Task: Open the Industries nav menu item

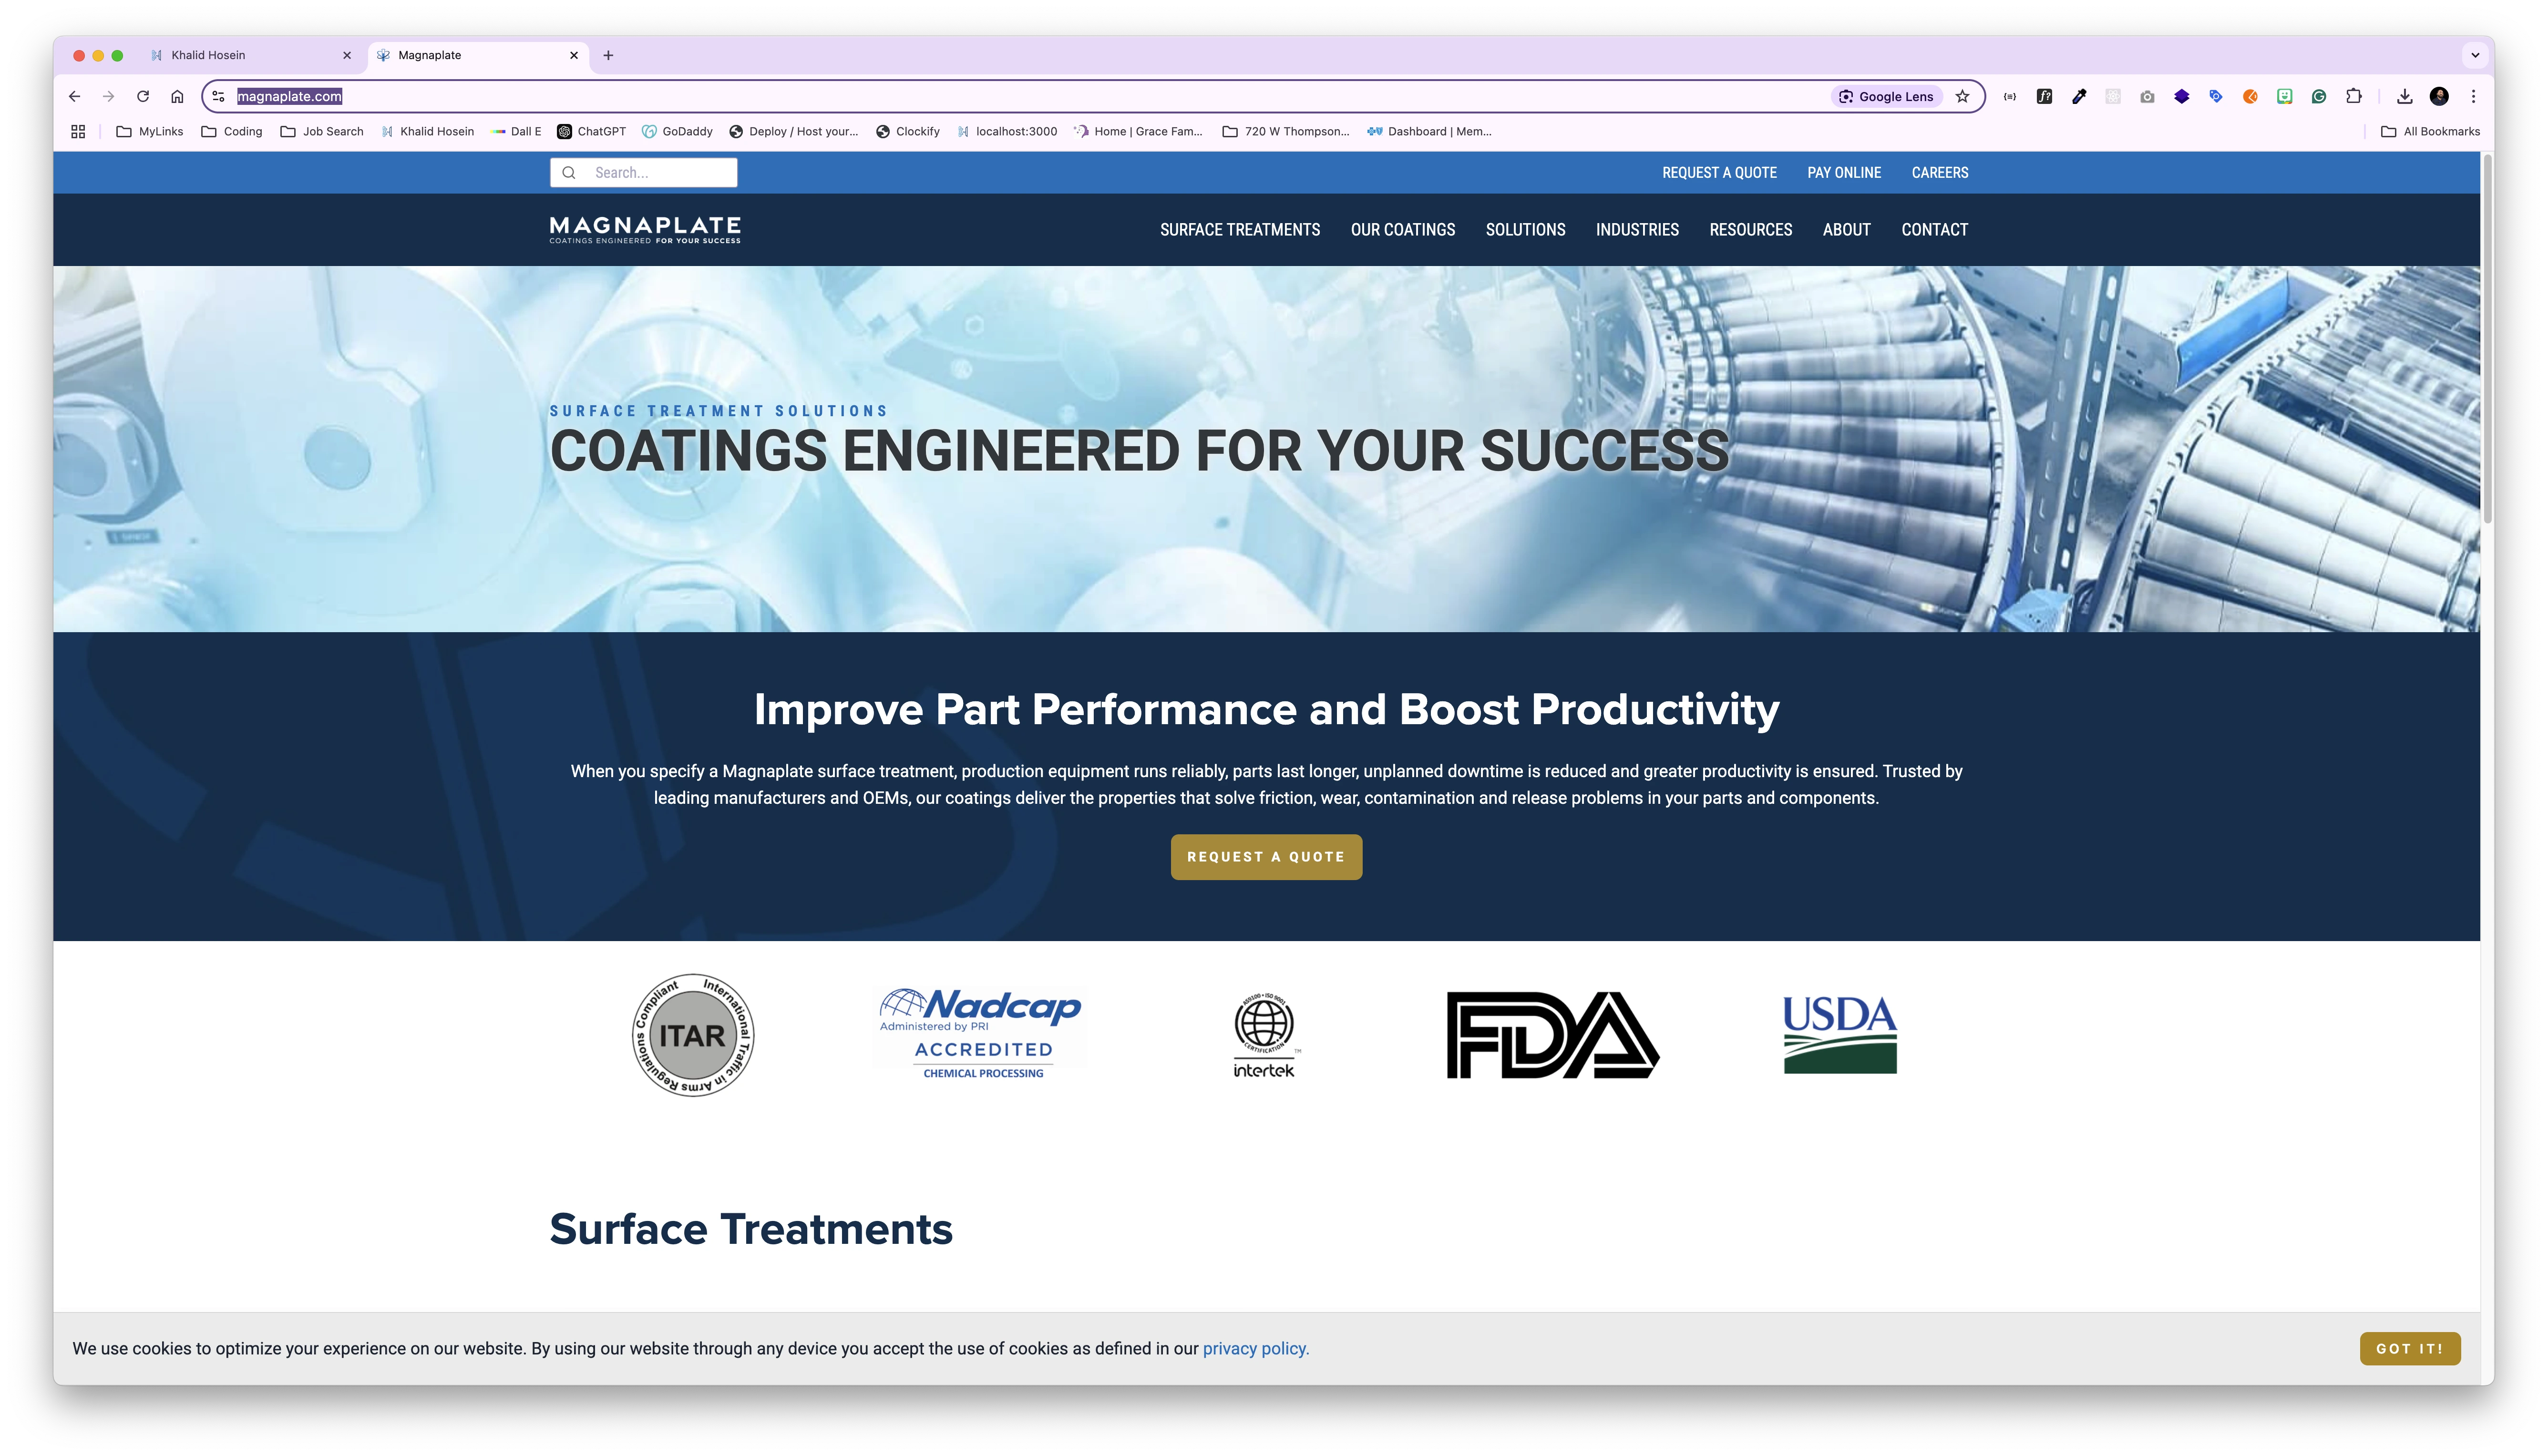Action: (x=1636, y=229)
